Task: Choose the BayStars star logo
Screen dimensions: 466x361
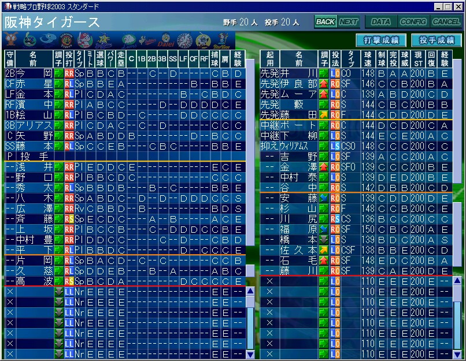Action: [104, 40]
